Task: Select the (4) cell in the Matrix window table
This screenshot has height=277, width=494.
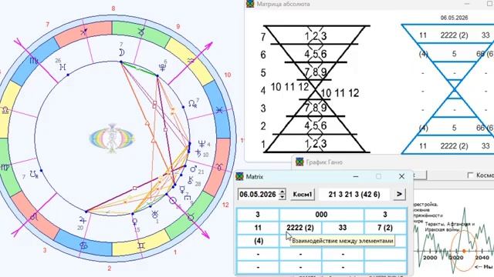Action: [258, 241]
